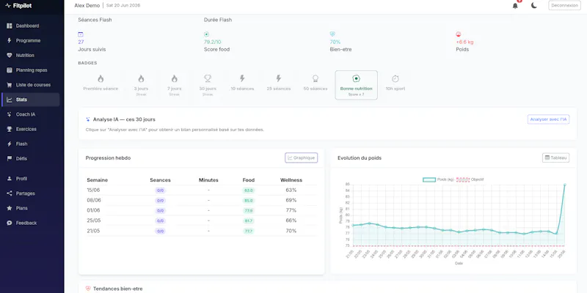
Task: Open the Dashboard page in sidebar
Action: tap(31, 26)
